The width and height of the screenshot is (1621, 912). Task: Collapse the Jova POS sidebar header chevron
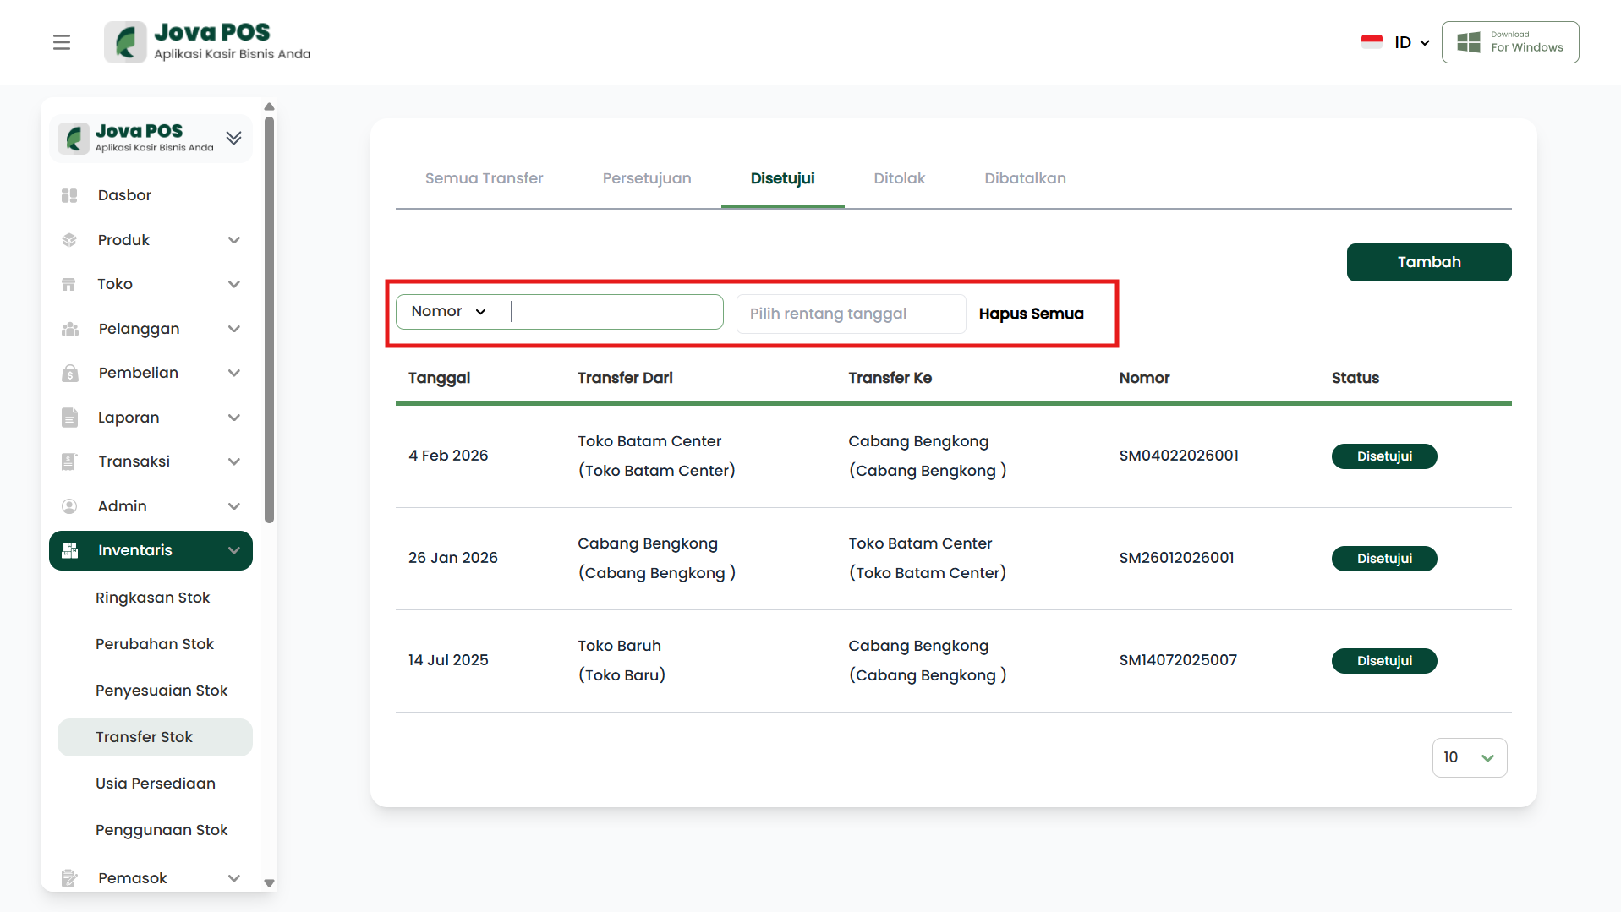click(x=234, y=138)
